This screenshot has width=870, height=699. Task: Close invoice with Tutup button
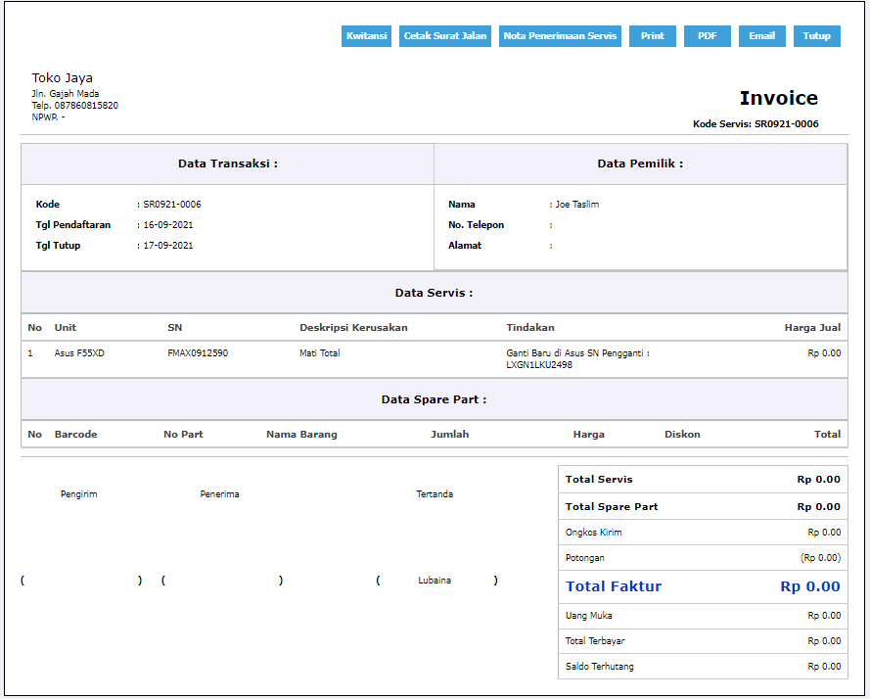click(x=817, y=36)
